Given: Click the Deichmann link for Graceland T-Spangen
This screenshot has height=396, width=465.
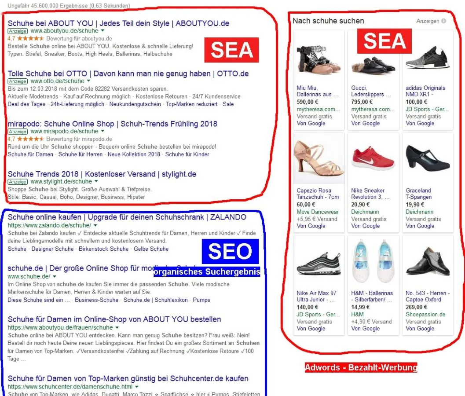Looking at the screenshot, I should (419, 212).
